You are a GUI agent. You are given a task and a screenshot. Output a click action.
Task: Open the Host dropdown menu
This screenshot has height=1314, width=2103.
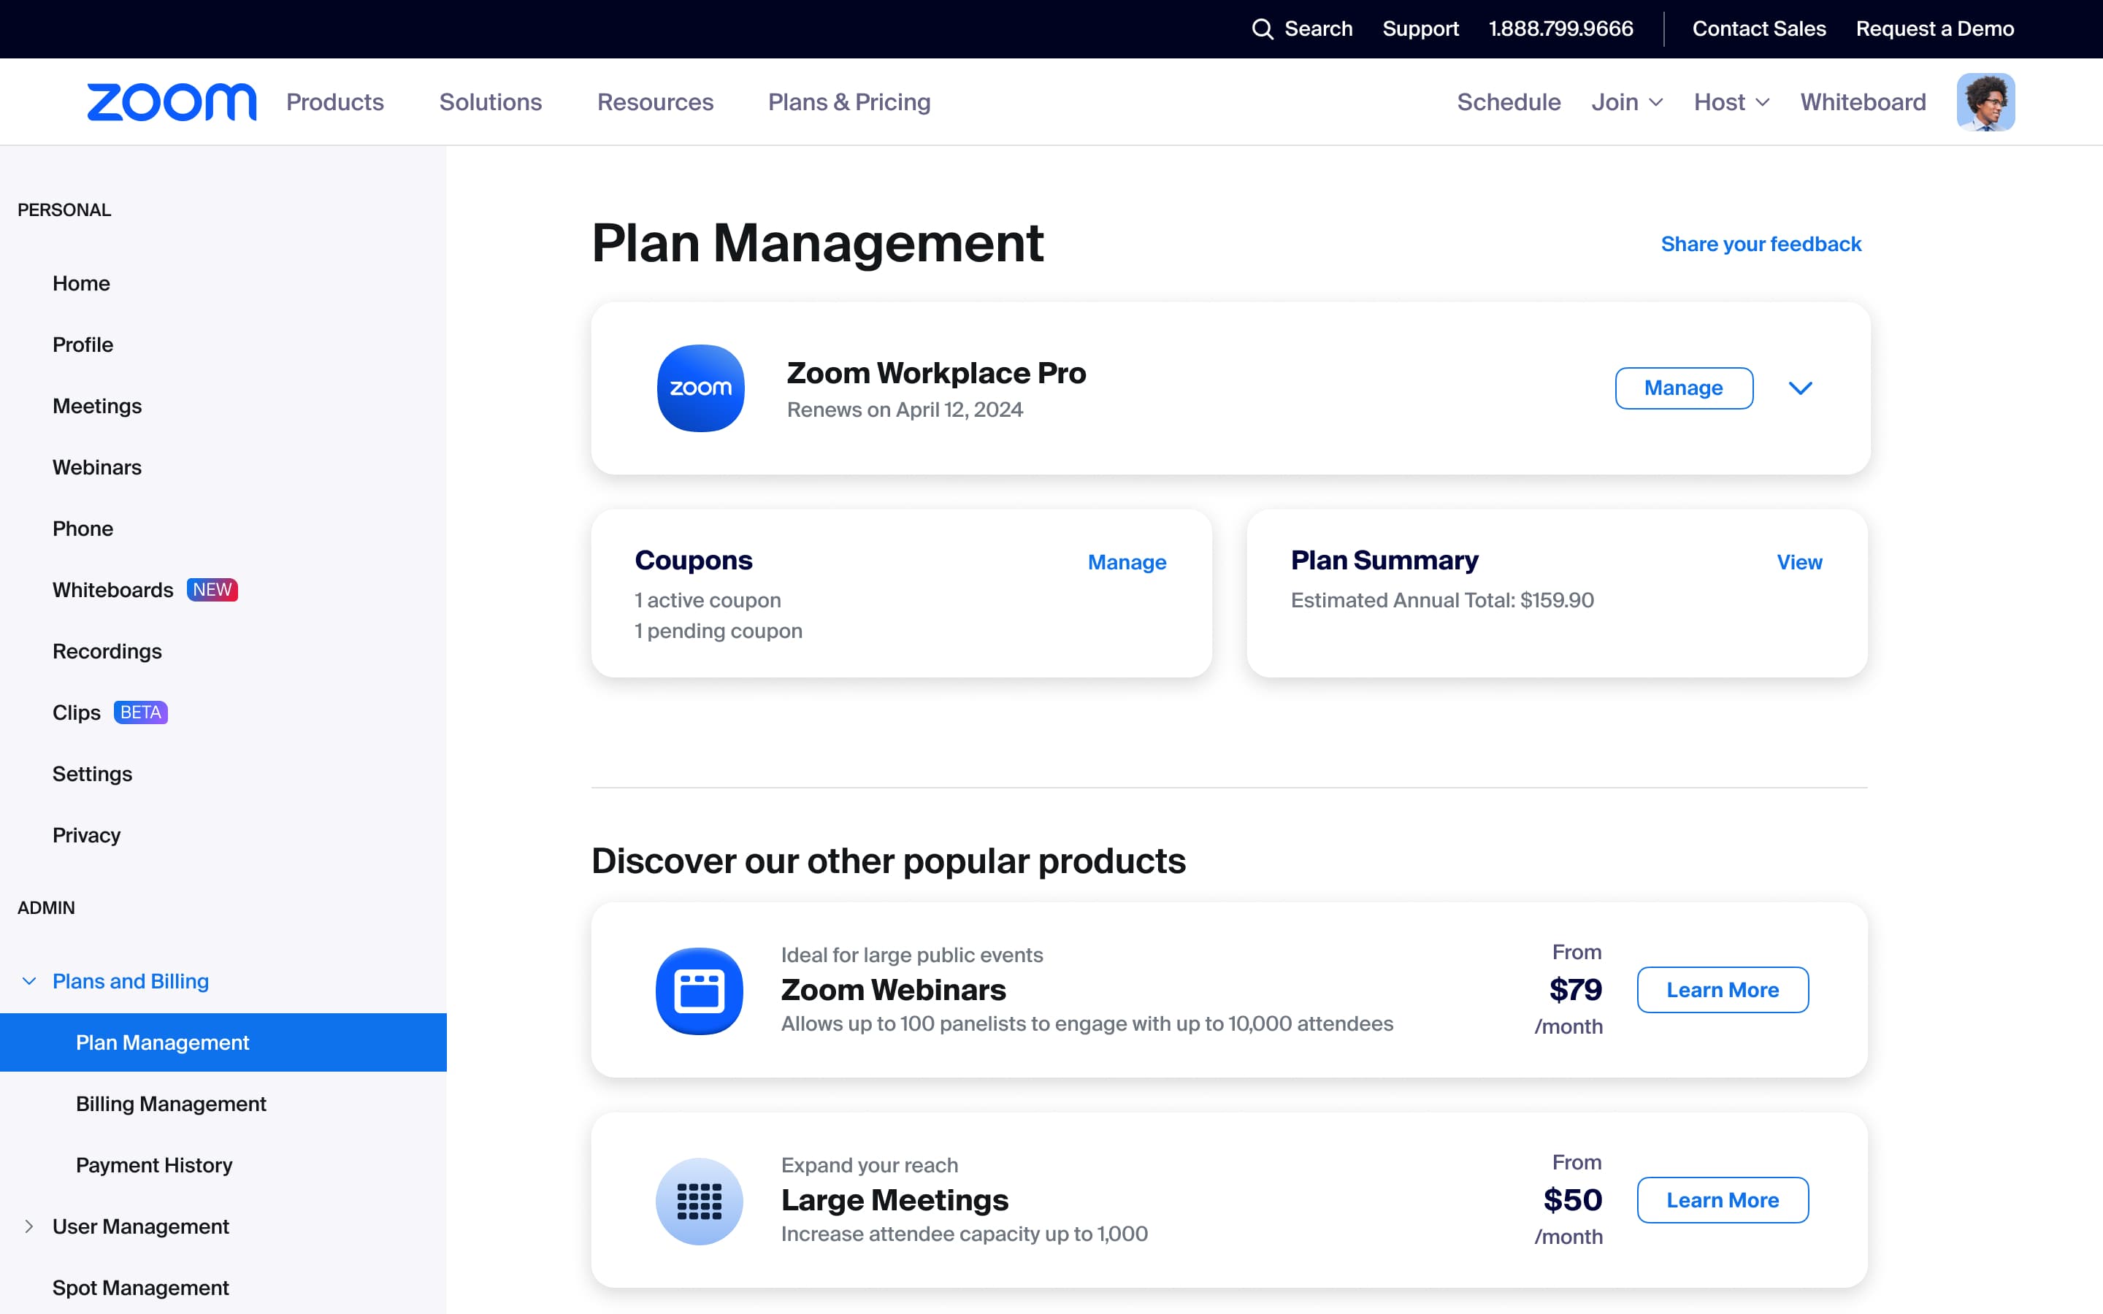click(x=1731, y=101)
